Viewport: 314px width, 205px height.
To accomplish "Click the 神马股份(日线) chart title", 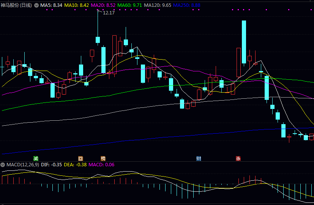I will 16,5.
